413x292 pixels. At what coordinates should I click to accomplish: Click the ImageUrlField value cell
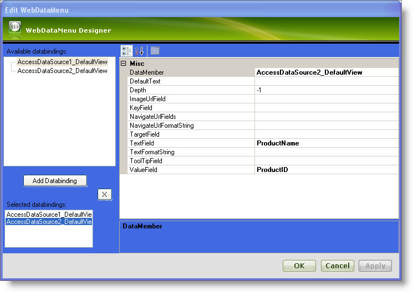click(327, 99)
